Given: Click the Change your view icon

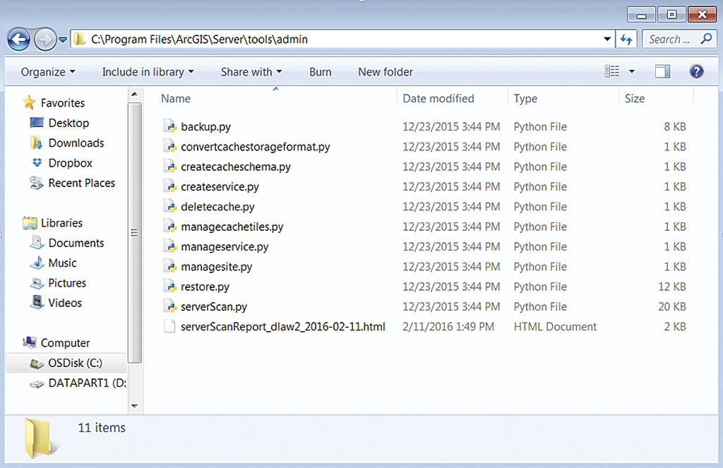Looking at the screenshot, I should 612,71.
